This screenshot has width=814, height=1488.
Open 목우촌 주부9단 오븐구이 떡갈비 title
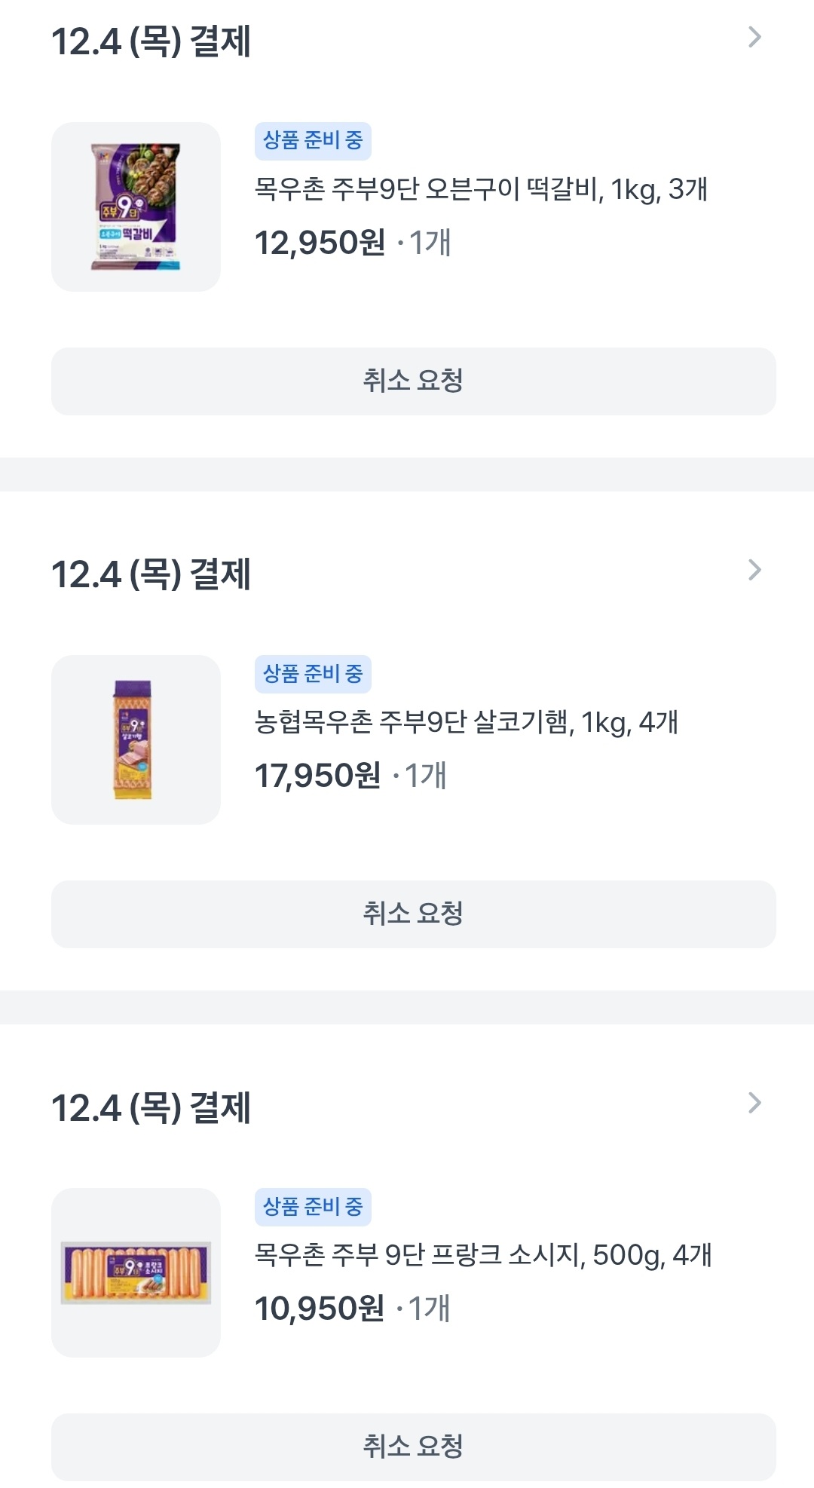481,189
